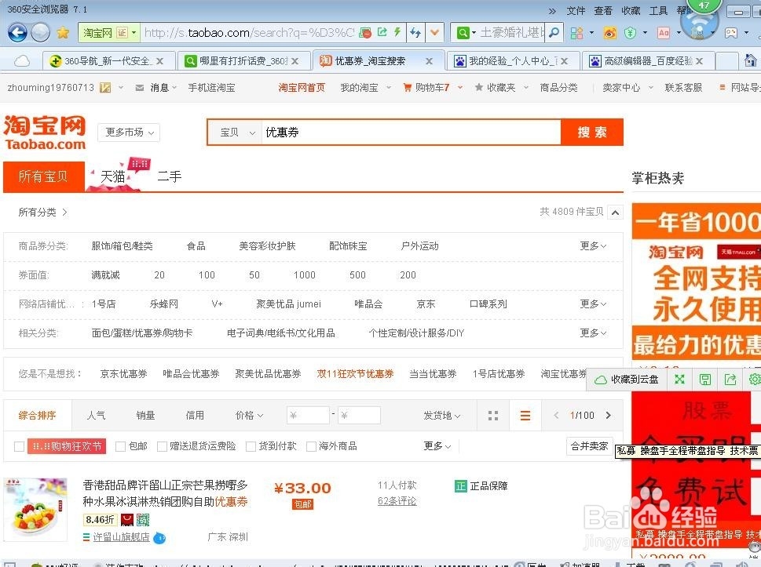Sort results by 销量

145,416
